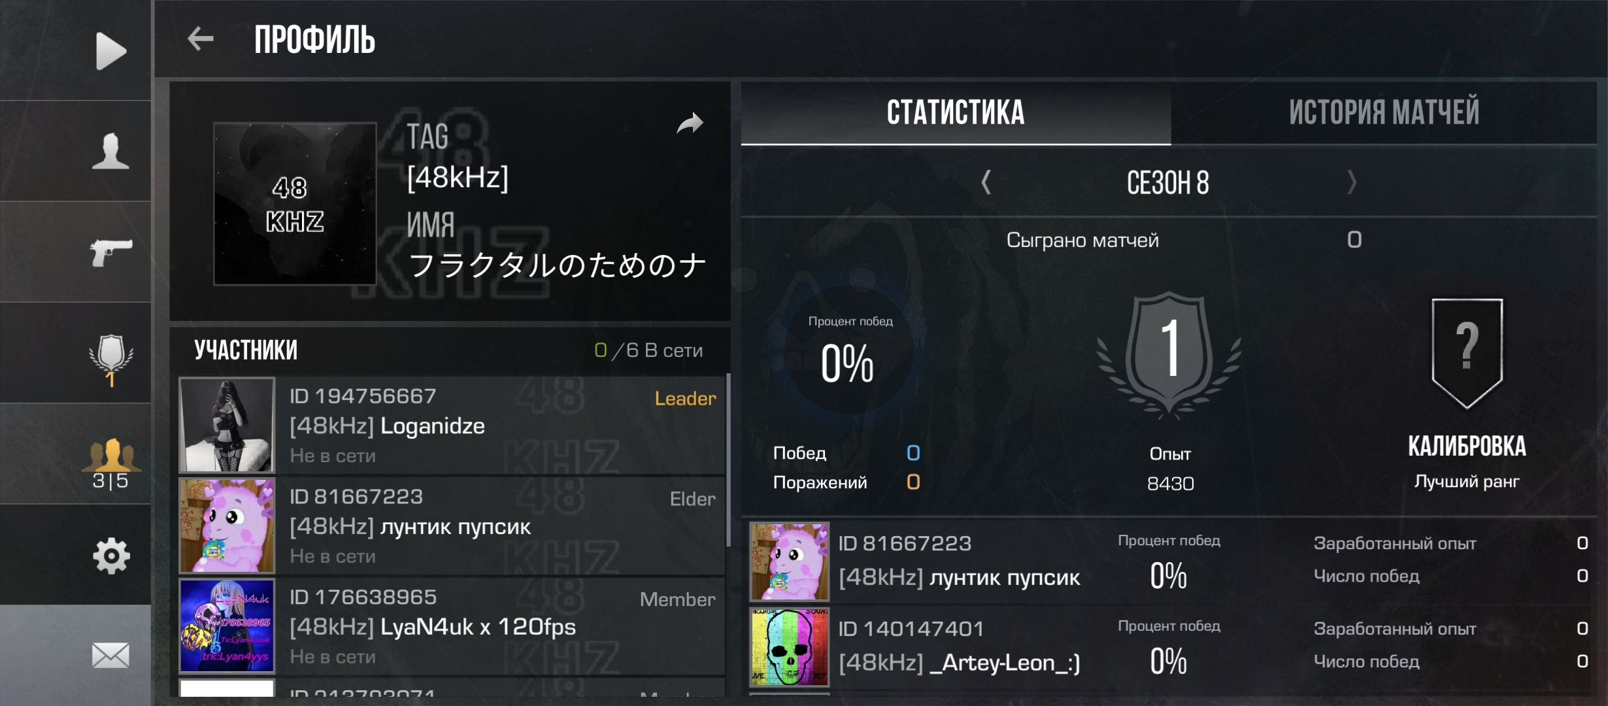Switch to previous season with left chevron

point(986,182)
